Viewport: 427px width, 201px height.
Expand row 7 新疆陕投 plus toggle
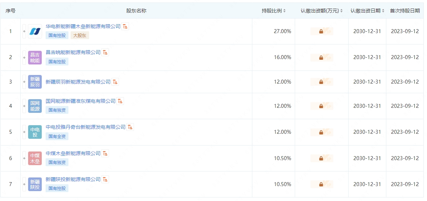pyautogui.click(x=24, y=184)
